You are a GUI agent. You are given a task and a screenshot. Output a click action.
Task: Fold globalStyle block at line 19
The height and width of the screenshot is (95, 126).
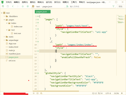(38, 73)
